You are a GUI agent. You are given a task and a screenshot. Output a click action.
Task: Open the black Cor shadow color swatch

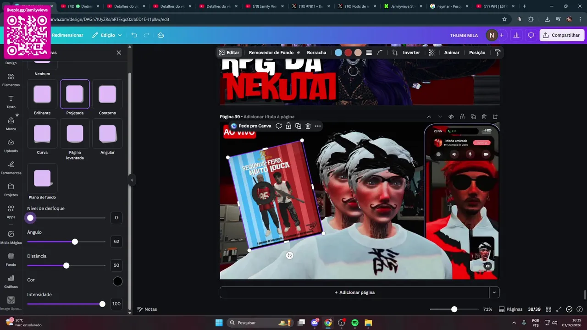(x=118, y=281)
